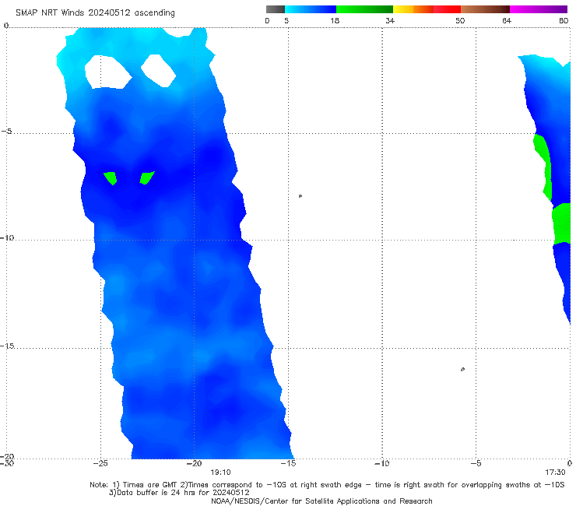Image resolution: width=576 pixels, height=506 pixels.
Task: Select the gray segment of the color bar
Action: click(x=276, y=9)
